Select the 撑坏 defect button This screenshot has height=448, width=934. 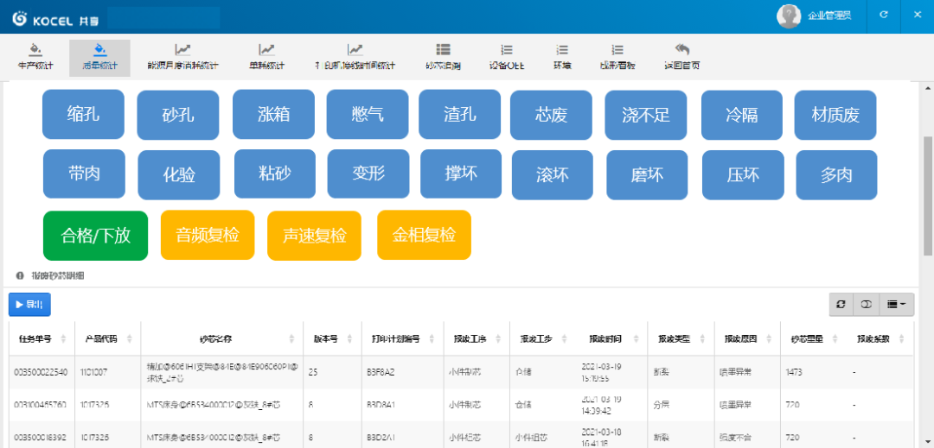(x=461, y=174)
